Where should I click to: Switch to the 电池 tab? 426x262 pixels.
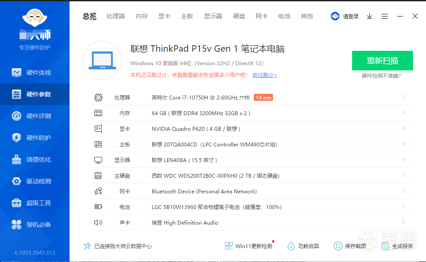[x=284, y=16]
